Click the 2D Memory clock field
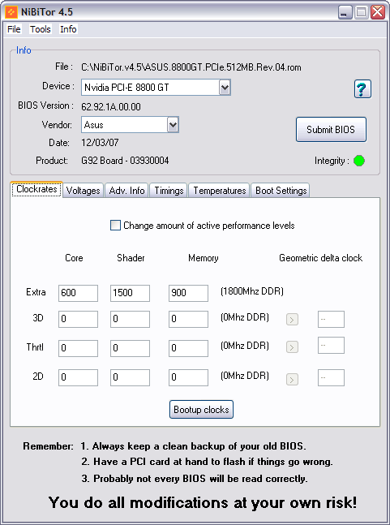 pos(188,377)
